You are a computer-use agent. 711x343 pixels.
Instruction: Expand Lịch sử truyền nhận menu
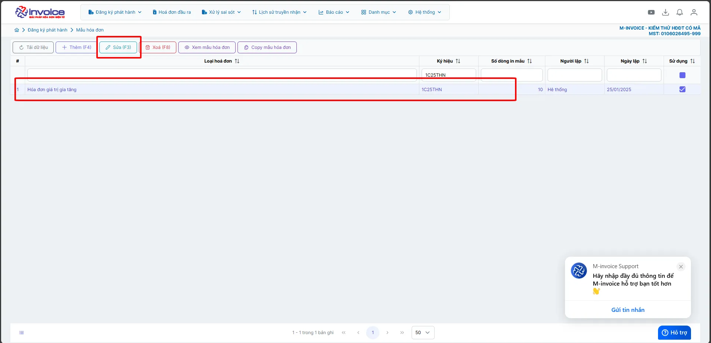tap(279, 12)
